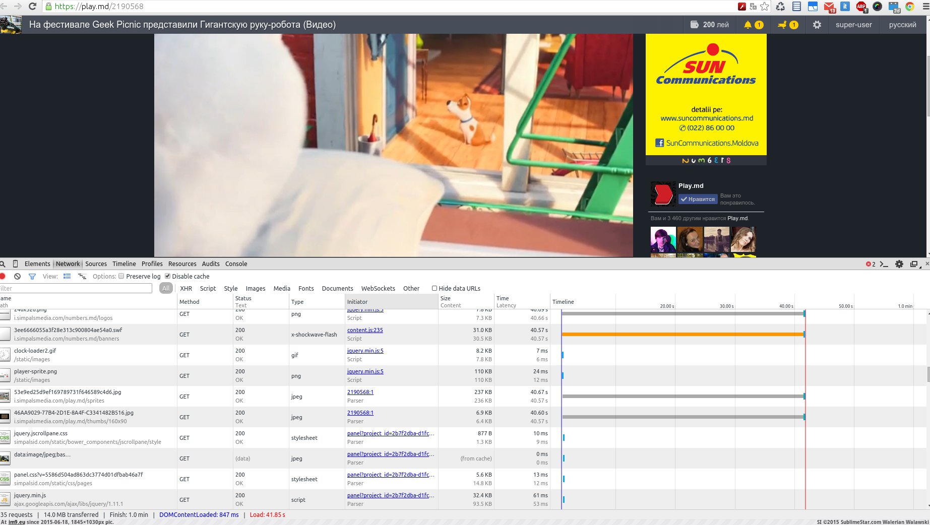Open the DevTools dock side selector
Screen dimensions: 930x525
click(913, 264)
